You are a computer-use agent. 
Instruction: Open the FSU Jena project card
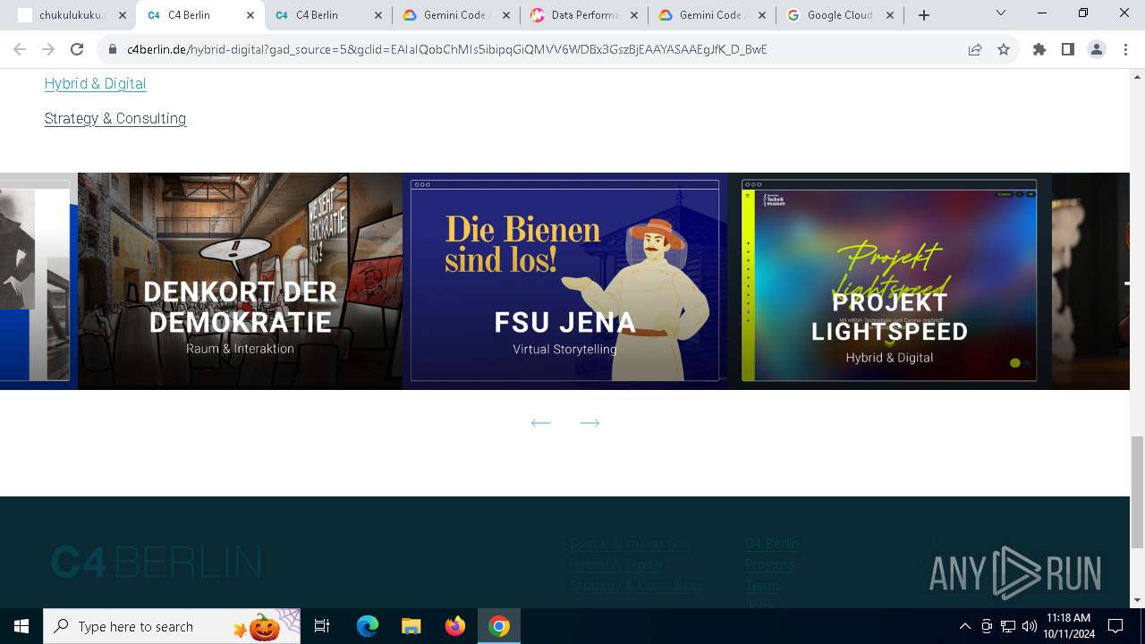click(564, 281)
